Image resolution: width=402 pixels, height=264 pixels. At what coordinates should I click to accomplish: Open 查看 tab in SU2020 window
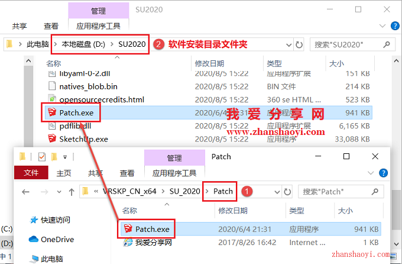pos(51,26)
